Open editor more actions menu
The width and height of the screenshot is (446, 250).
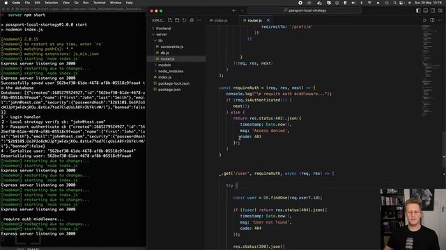pyautogui.click(x=440, y=20)
